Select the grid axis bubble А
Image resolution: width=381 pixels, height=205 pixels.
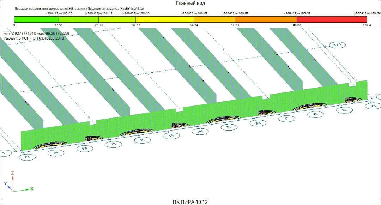point(373,105)
